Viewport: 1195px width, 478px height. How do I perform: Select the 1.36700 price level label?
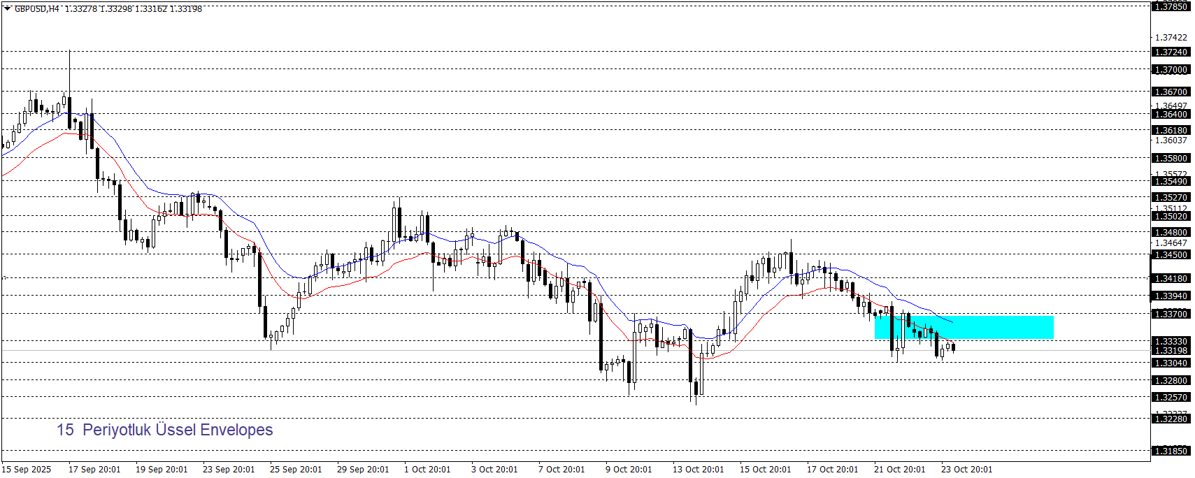(1170, 92)
